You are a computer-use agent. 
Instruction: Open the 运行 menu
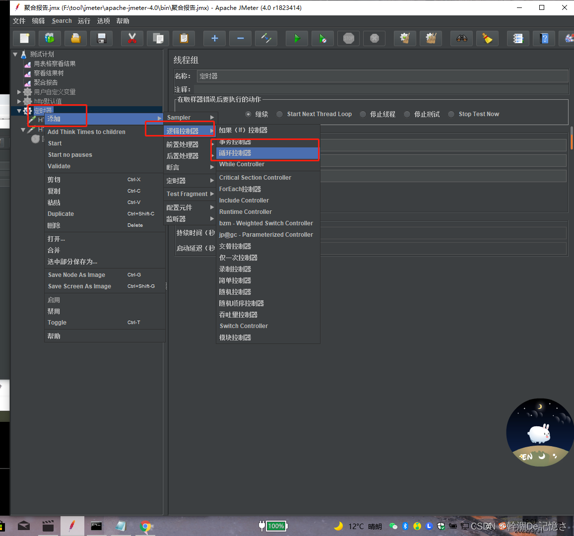pyautogui.click(x=84, y=21)
